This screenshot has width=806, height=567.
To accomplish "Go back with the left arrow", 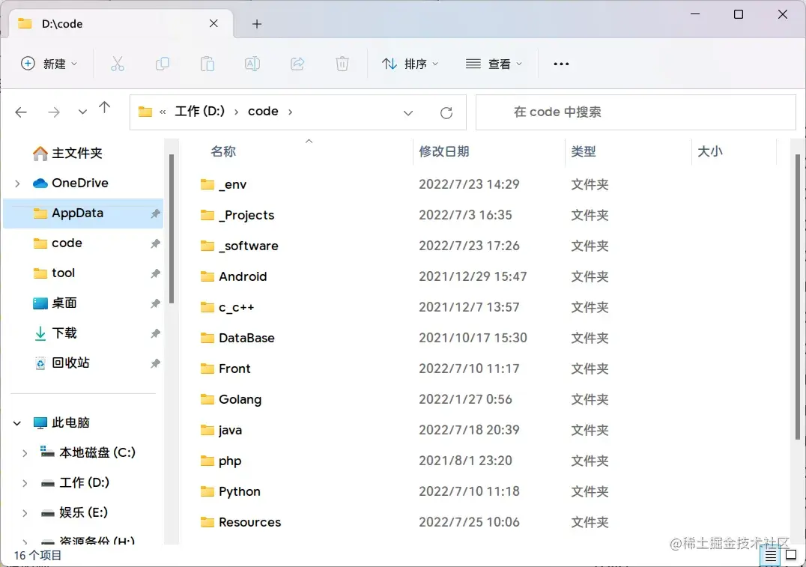I will tap(21, 112).
